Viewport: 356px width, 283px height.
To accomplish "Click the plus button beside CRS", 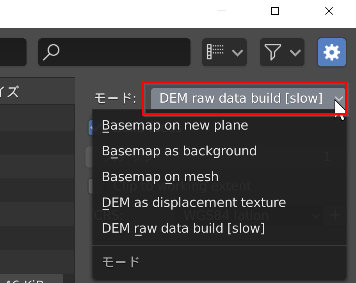I will [335, 215].
